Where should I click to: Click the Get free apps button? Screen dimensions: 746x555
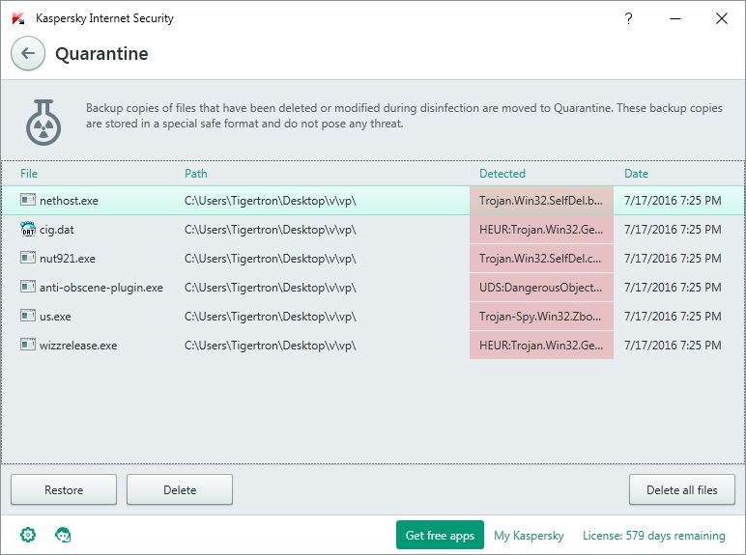point(440,535)
